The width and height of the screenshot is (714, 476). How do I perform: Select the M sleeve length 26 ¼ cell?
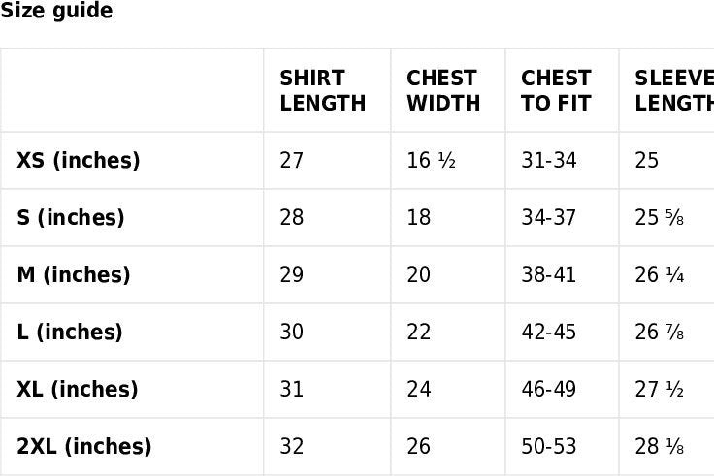660,274
